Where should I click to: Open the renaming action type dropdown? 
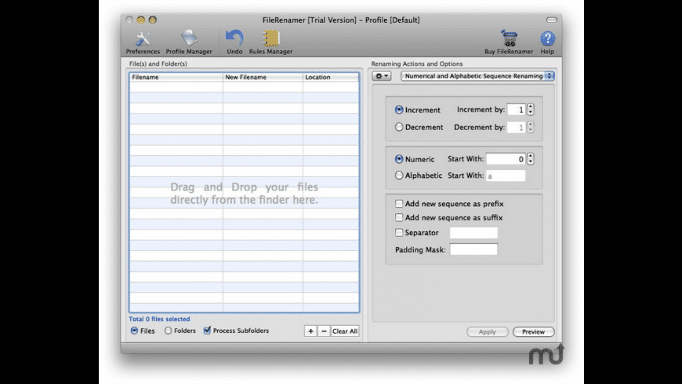pyautogui.click(x=477, y=76)
